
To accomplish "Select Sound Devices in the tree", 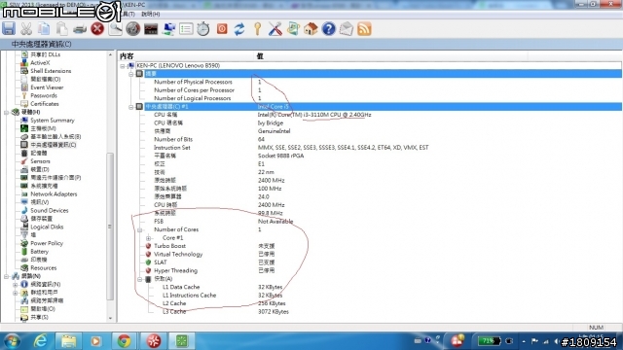I will 50,210.
